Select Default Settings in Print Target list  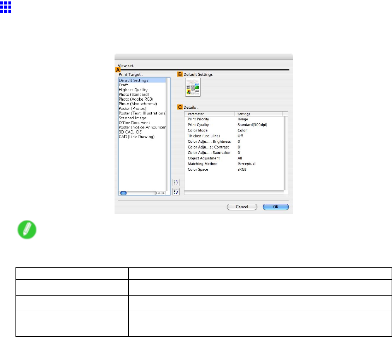point(142,80)
